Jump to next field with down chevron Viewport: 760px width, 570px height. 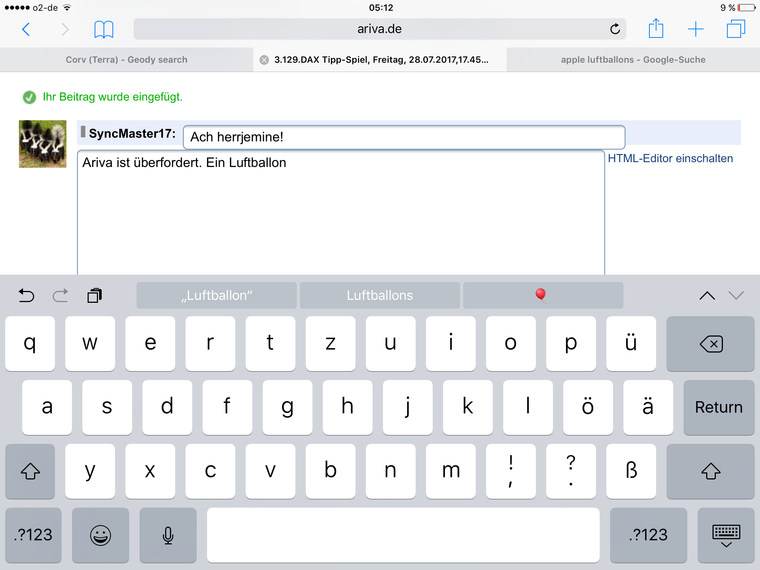click(736, 296)
